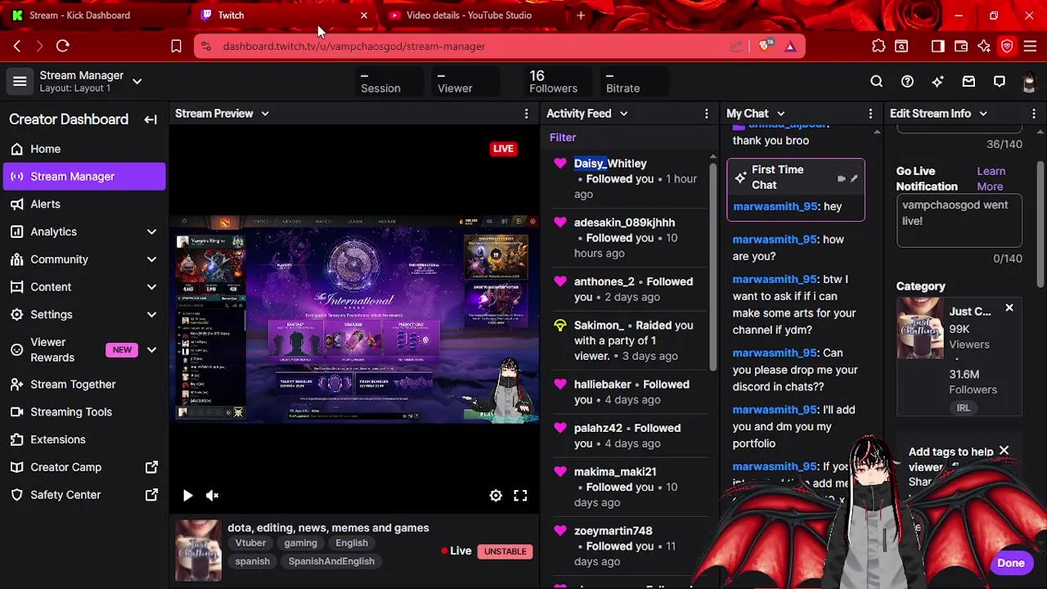Remove the Just Chatting category

[x=1009, y=308]
